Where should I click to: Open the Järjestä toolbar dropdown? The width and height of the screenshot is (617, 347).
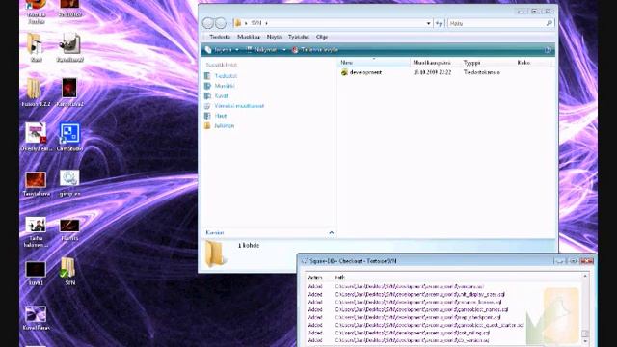coord(223,50)
